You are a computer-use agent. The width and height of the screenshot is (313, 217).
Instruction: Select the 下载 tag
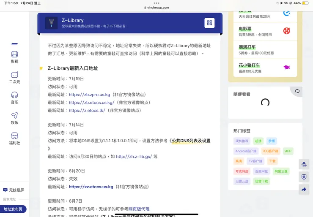(x=272, y=161)
